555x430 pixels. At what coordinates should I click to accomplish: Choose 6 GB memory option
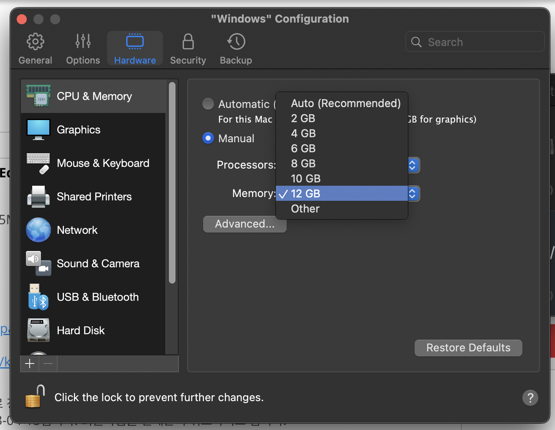[x=342, y=148]
